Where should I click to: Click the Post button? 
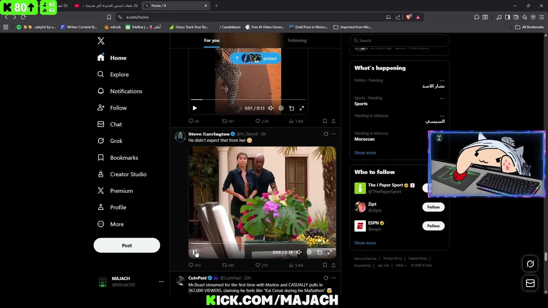[x=127, y=246]
